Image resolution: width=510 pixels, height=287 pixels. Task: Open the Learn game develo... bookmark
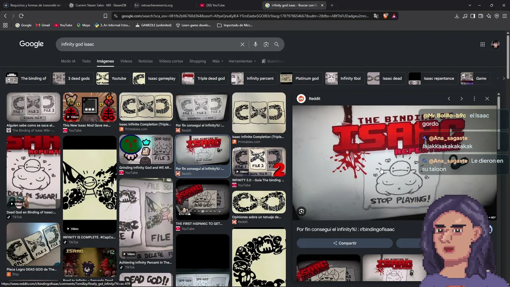(x=193, y=25)
